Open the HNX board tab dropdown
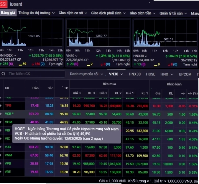 (x=167, y=74)
